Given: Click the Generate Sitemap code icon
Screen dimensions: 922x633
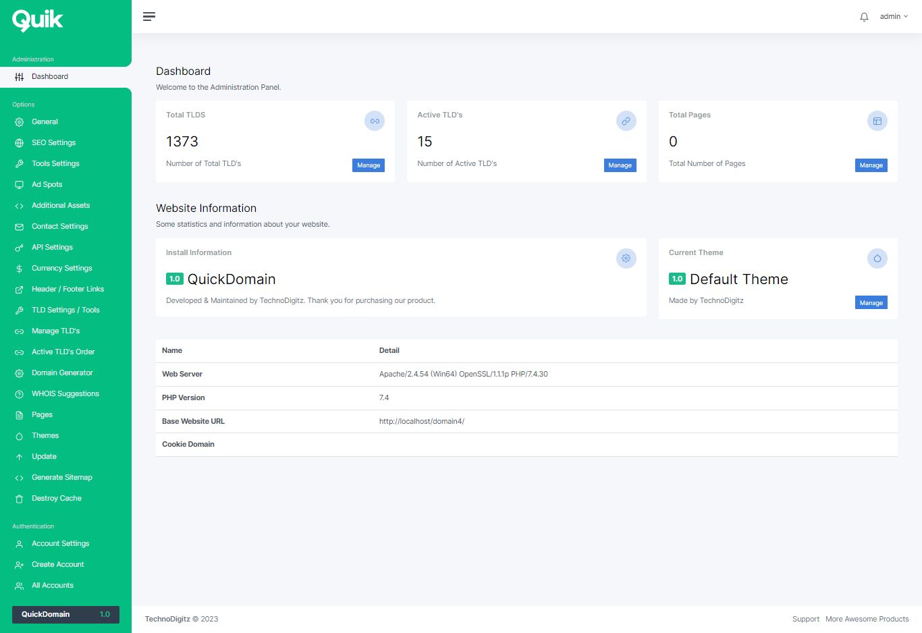Looking at the screenshot, I should 20,478.
